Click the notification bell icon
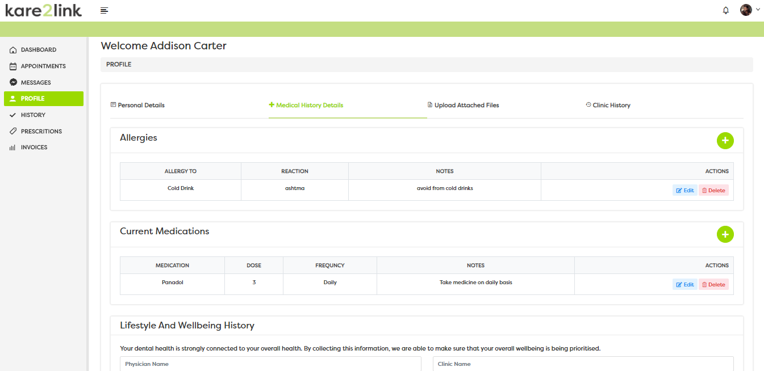The height and width of the screenshot is (371, 764). (x=725, y=10)
